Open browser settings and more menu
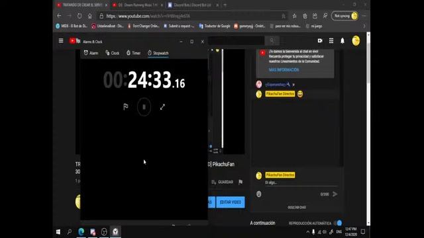424x238 pixels. pyautogui.click(x=364, y=16)
